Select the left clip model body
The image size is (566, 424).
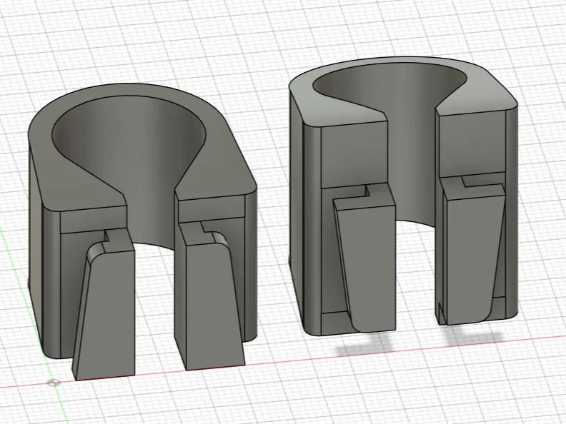click(x=143, y=231)
